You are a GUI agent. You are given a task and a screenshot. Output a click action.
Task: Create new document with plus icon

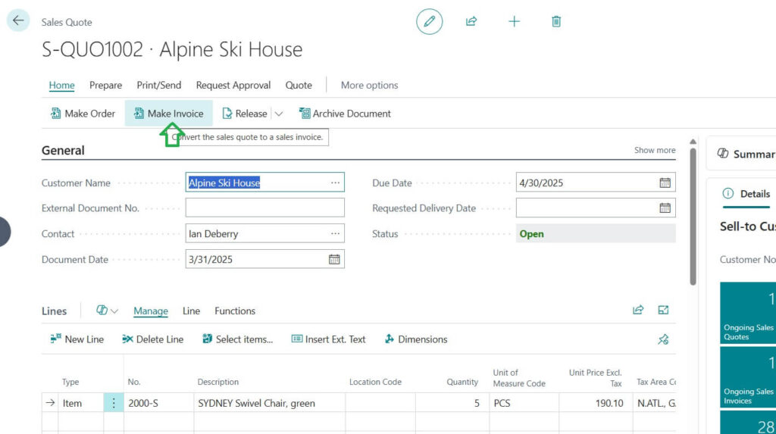tap(515, 21)
